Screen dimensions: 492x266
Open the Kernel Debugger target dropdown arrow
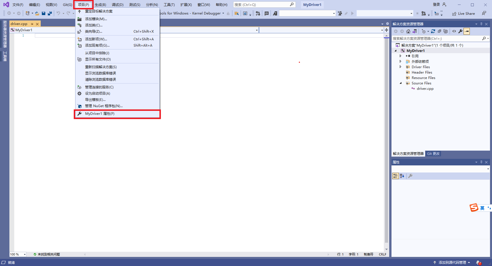click(223, 13)
